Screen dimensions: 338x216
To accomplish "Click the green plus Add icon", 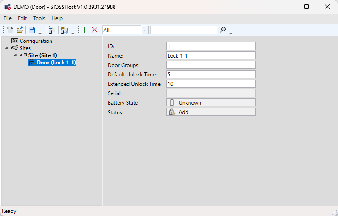I will coord(84,30).
